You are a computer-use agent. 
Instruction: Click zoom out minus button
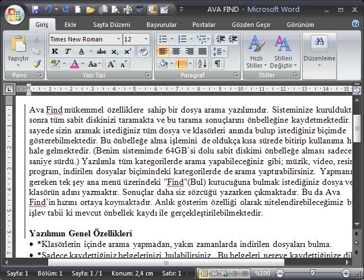(280, 273)
